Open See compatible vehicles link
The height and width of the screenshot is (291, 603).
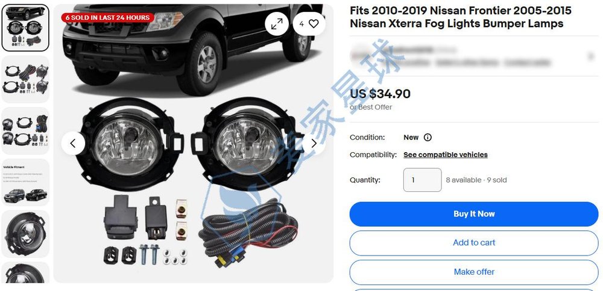[x=446, y=155]
